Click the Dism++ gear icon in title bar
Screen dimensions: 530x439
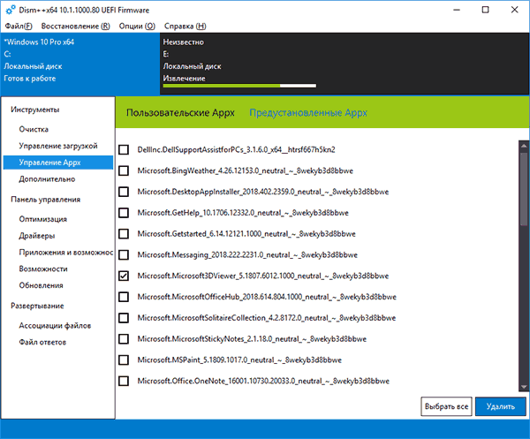coord(10,10)
